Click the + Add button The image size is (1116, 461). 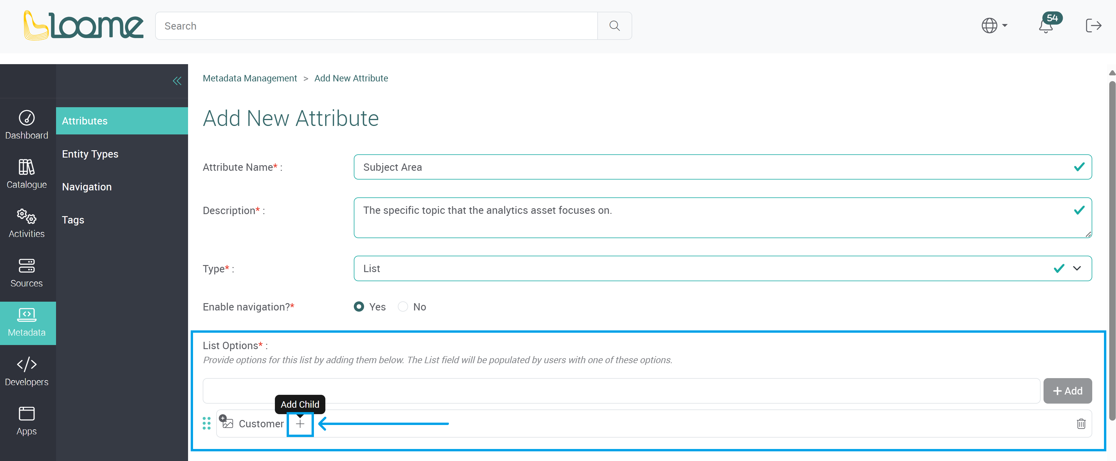[1068, 391]
